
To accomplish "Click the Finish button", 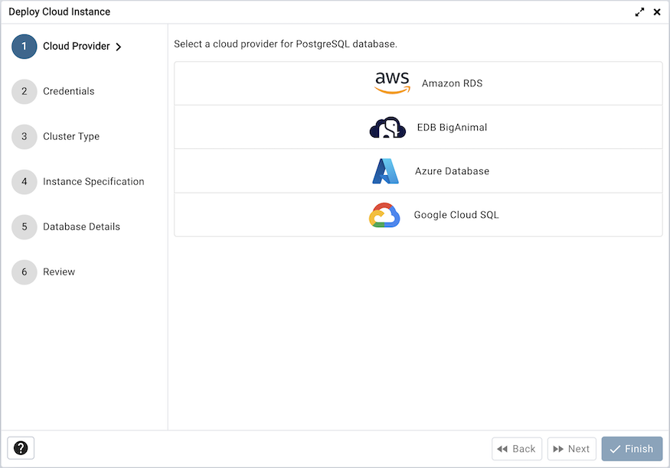I will [632, 448].
